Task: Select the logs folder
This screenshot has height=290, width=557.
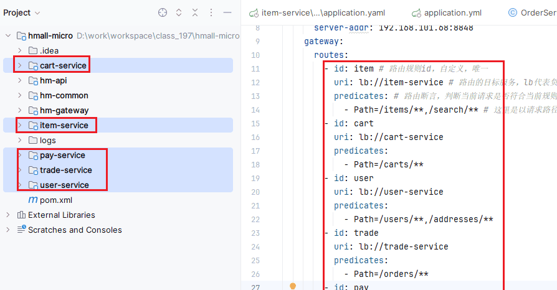Action: click(47, 141)
